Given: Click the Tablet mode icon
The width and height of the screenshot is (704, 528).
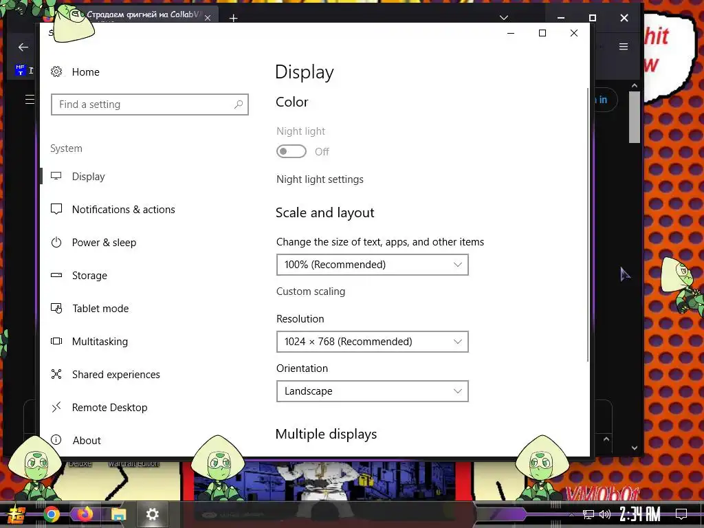Looking at the screenshot, I should point(56,309).
